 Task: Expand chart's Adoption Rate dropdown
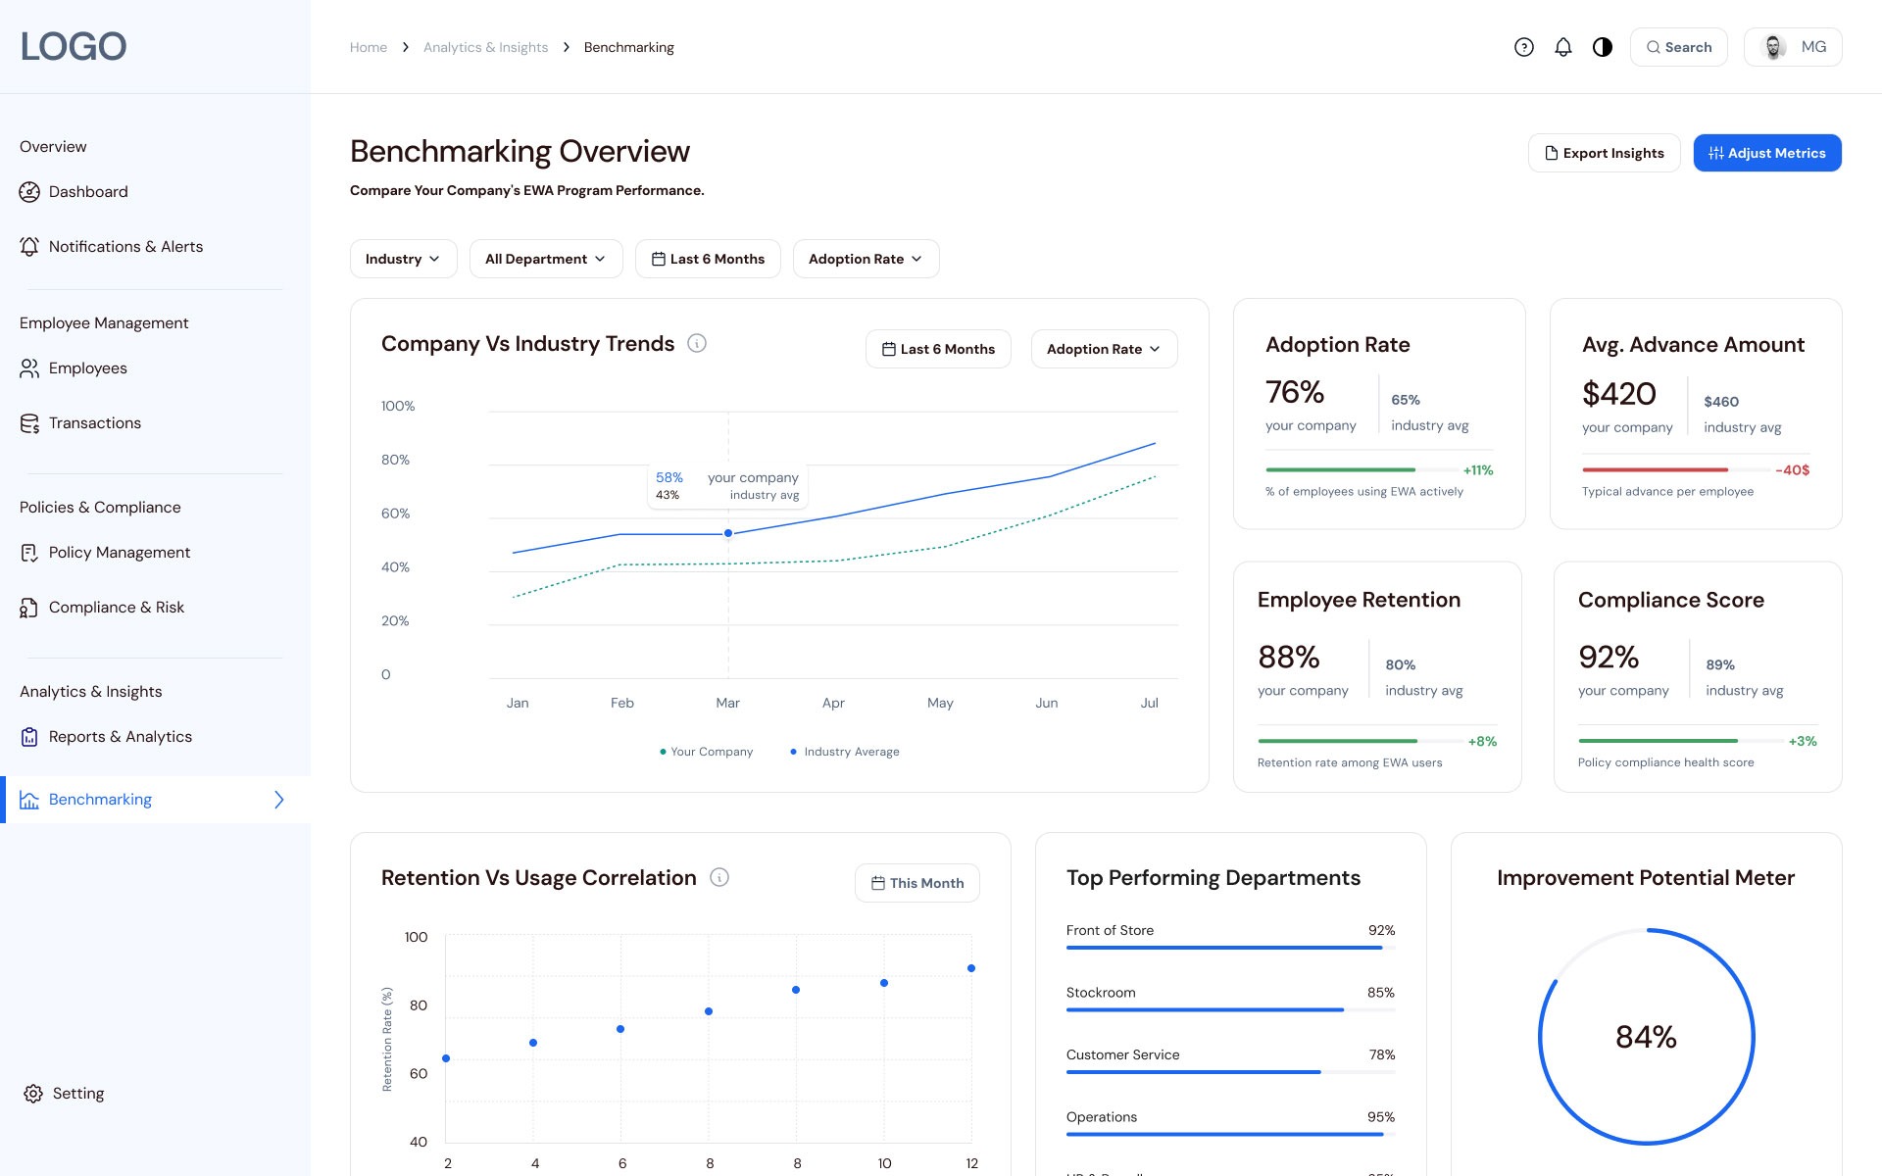point(1104,349)
